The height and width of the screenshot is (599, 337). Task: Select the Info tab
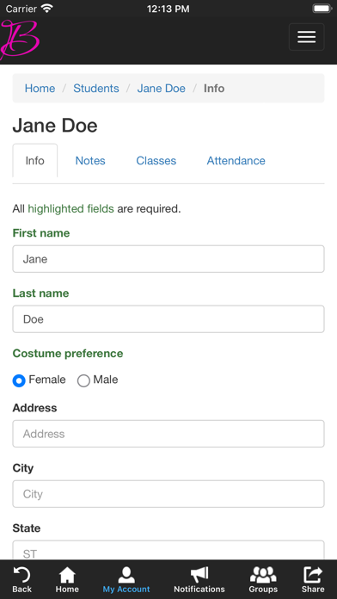(x=35, y=161)
